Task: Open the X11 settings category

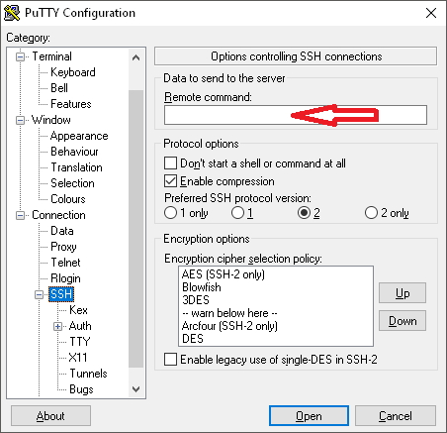Action: pyautogui.click(x=78, y=358)
